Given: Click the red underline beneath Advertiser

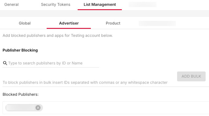Looking at the screenshot, I should coord(69,28).
